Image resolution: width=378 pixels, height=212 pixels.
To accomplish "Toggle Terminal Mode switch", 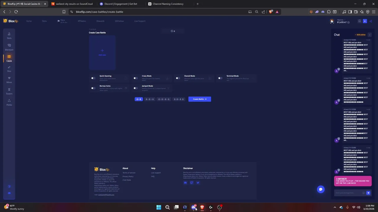I will 220,78.
